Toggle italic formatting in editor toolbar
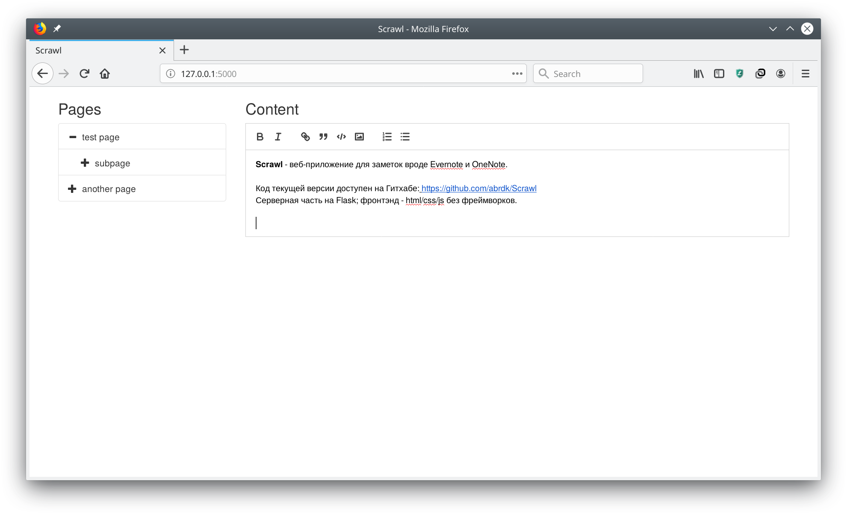This screenshot has height=514, width=847. point(278,137)
